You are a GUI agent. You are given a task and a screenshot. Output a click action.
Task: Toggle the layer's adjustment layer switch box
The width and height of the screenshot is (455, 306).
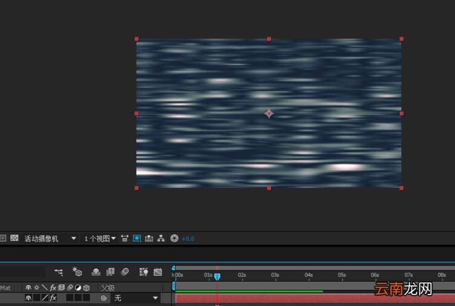click(78, 298)
